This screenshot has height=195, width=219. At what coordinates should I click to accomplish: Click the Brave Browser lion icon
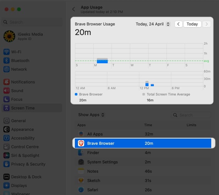pos(81,143)
